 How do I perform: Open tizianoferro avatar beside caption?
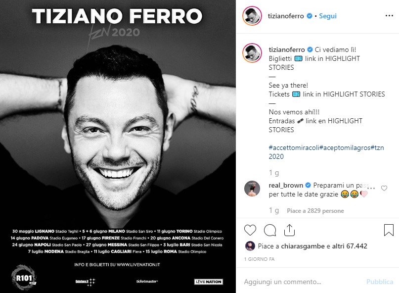tap(252, 53)
